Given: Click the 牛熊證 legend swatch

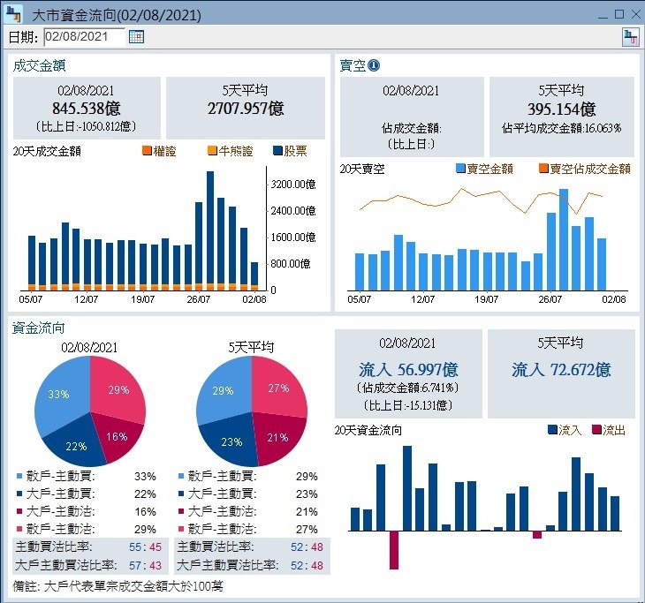Looking at the screenshot, I should click(212, 151).
